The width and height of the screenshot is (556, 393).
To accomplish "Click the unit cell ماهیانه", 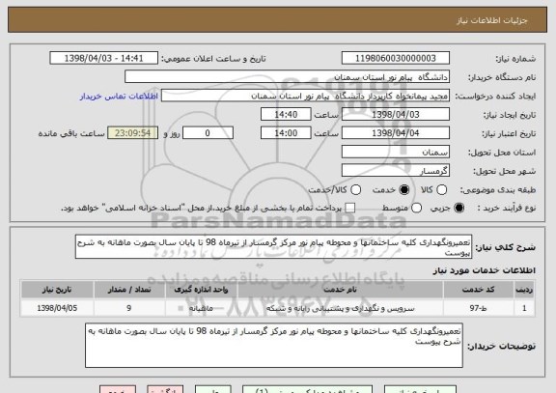I will point(201,308).
